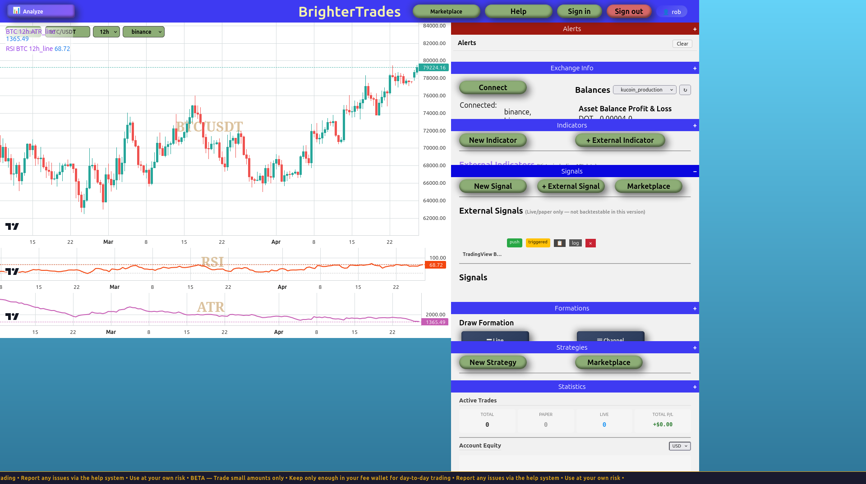Screen dimensions: 866x484
Task: Open the USD account equity currency dropdown
Action: point(680,446)
